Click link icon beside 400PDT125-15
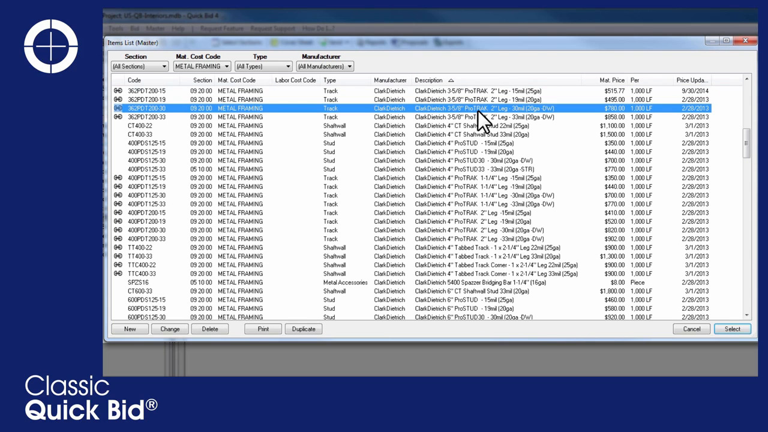 (x=118, y=178)
